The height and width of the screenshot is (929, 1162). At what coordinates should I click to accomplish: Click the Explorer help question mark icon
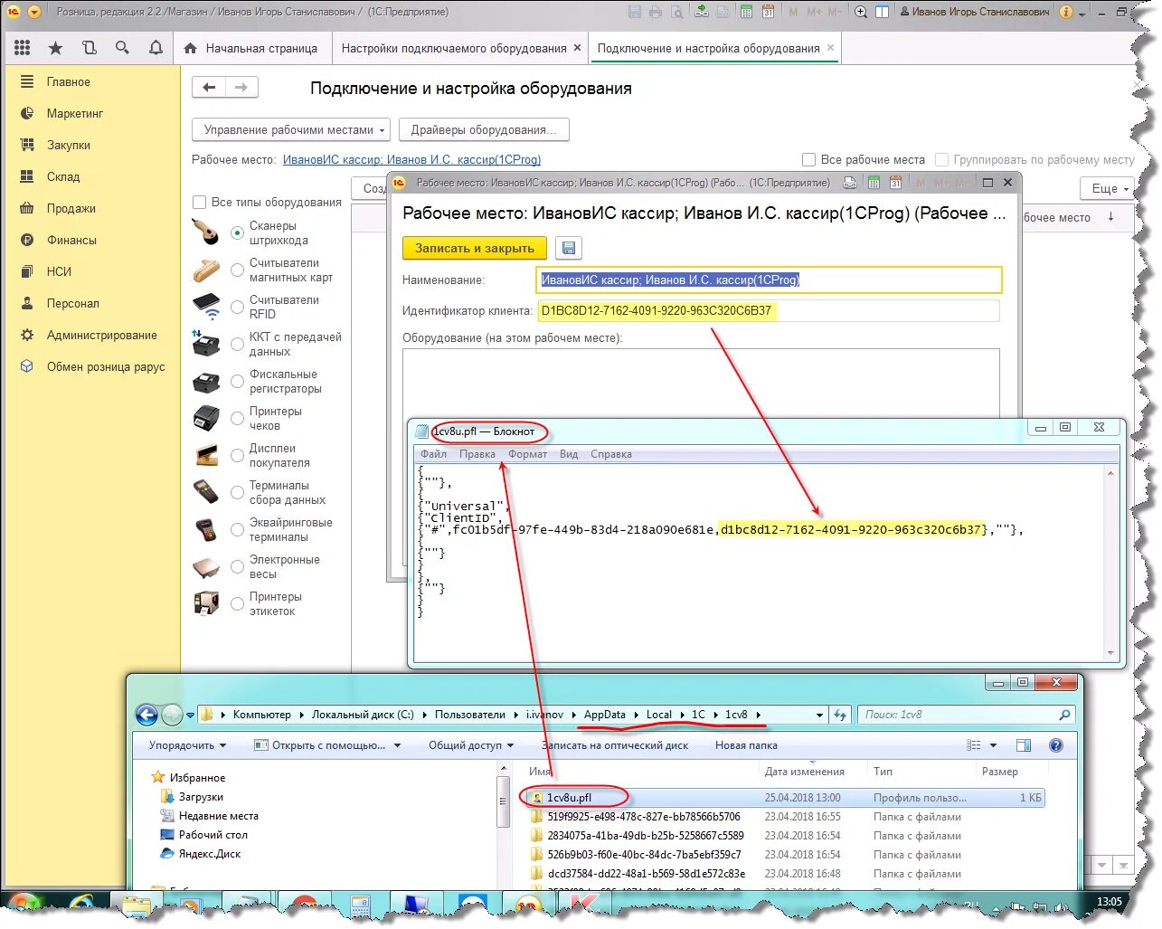(x=1055, y=745)
